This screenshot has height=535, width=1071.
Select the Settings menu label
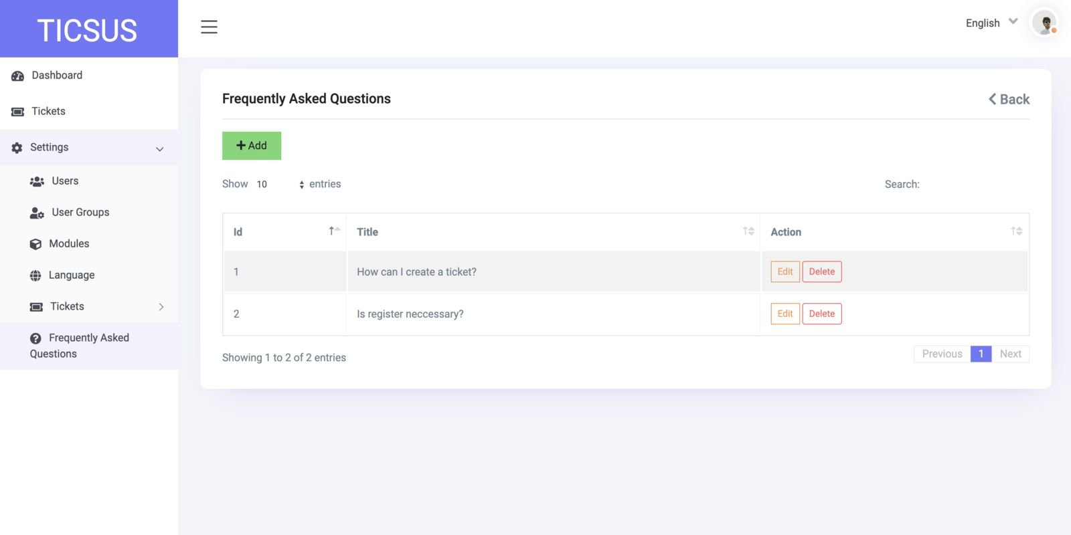pyautogui.click(x=50, y=147)
